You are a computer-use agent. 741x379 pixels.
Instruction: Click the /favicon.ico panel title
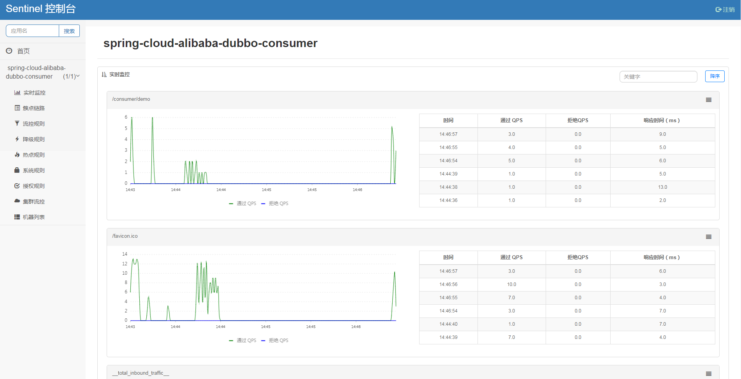[x=125, y=236]
